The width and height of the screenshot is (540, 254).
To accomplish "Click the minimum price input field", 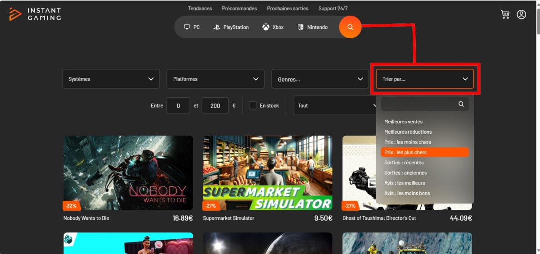I will point(178,105).
